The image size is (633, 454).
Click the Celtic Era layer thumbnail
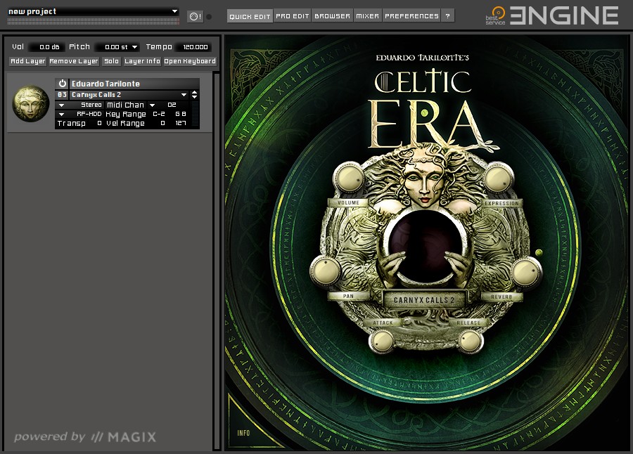(x=31, y=103)
